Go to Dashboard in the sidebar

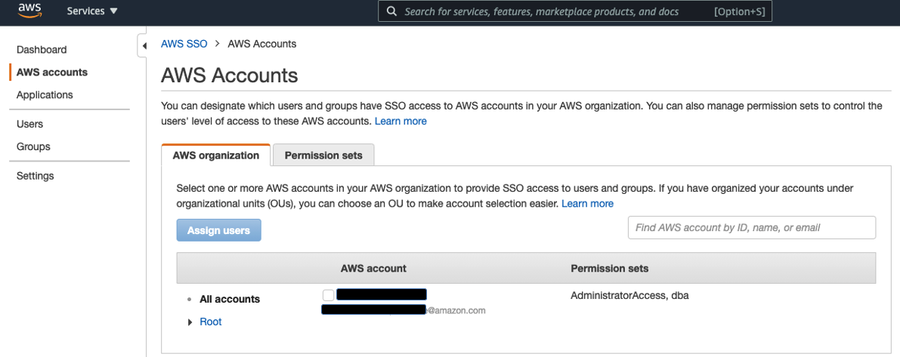click(42, 50)
